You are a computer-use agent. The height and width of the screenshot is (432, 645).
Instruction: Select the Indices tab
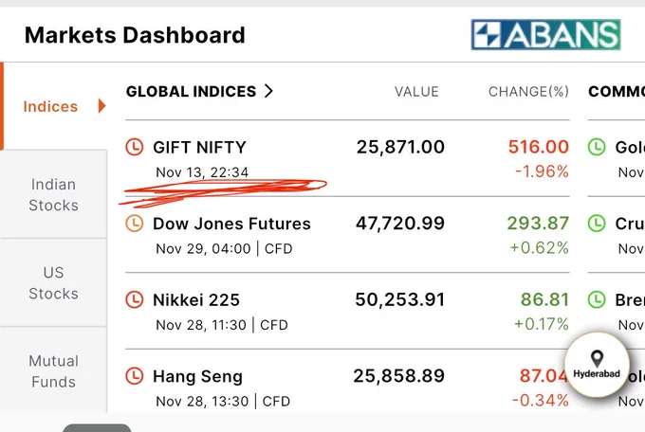point(53,106)
